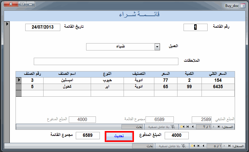This screenshot has width=249, height=152.
Task: Click the main form بحث search box
Action: pos(143,146)
